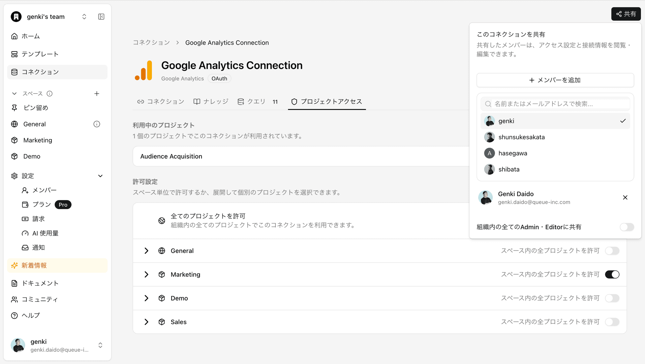Viewport: 645px width, 364px height.
Task: Select the プロジェクトアクセス tab
Action: tap(327, 102)
